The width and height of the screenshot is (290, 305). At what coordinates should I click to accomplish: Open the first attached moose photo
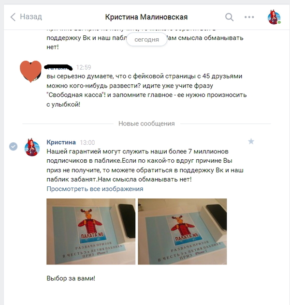tap(91, 231)
